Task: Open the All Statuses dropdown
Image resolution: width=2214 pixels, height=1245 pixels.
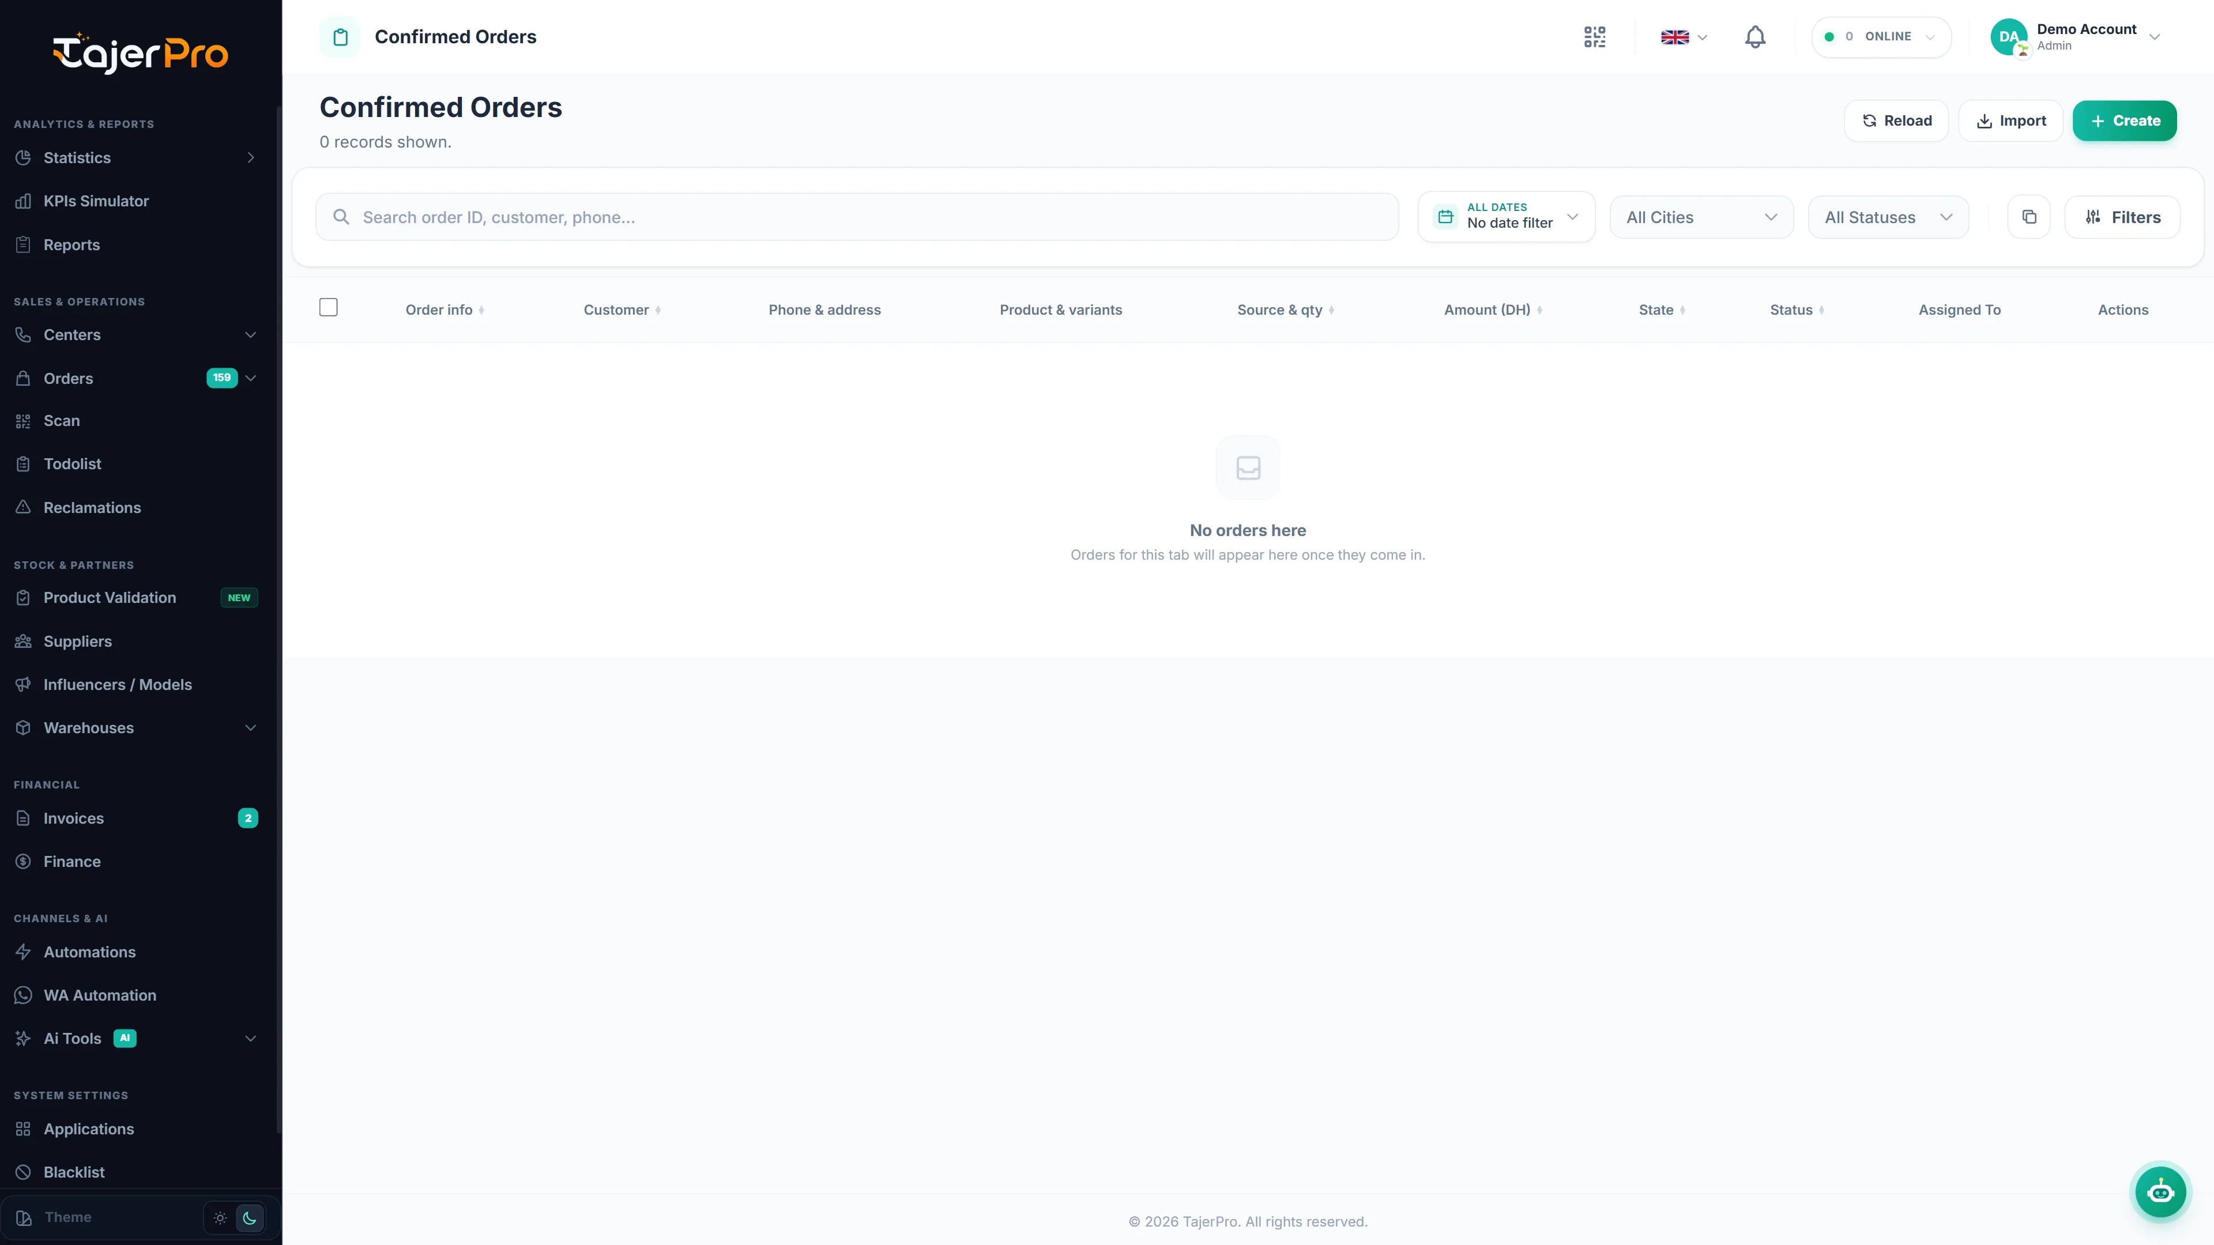Action: (x=1888, y=217)
